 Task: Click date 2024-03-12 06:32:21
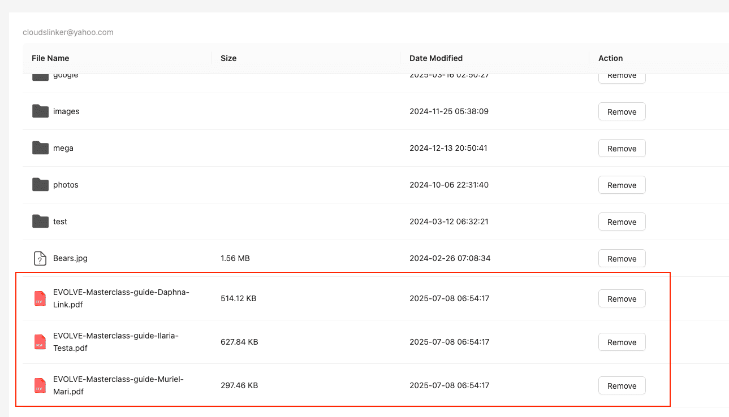[x=449, y=221]
